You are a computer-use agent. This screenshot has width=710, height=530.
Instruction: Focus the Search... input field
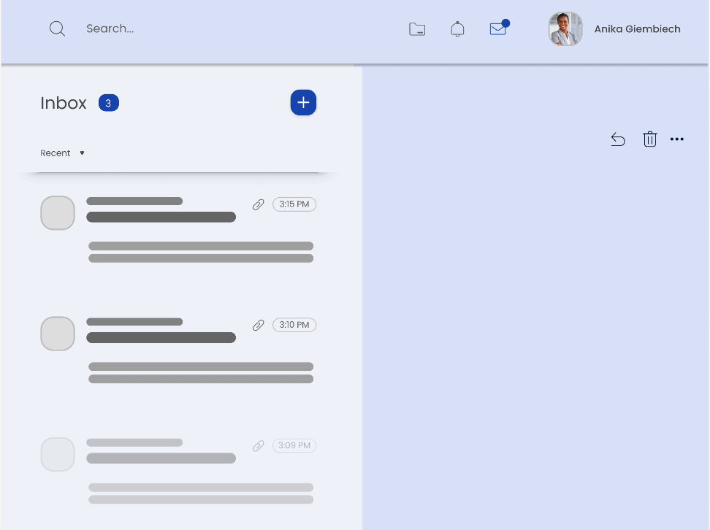[110, 28]
